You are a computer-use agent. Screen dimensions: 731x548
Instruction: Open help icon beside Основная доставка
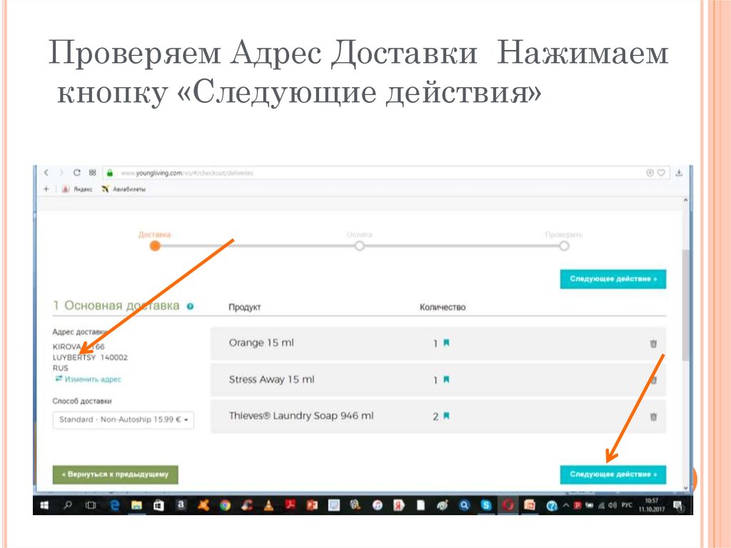[x=190, y=307]
